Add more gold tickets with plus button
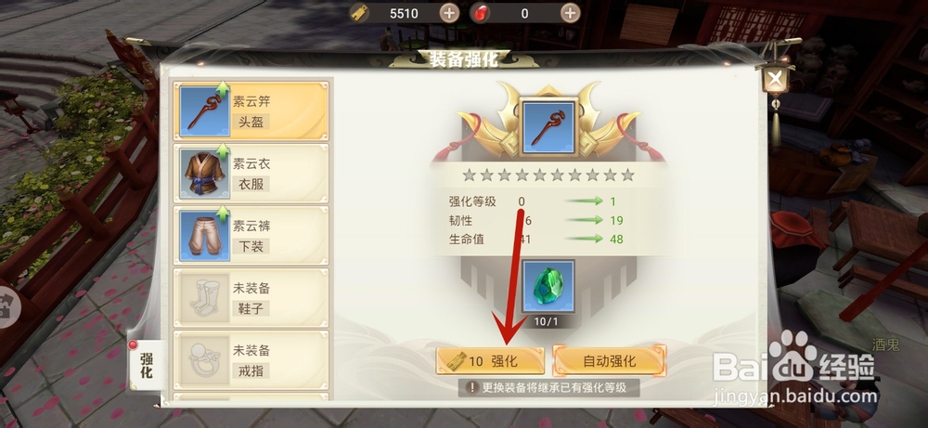This screenshot has height=428, width=928. pyautogui.click(x=449, y=13)
